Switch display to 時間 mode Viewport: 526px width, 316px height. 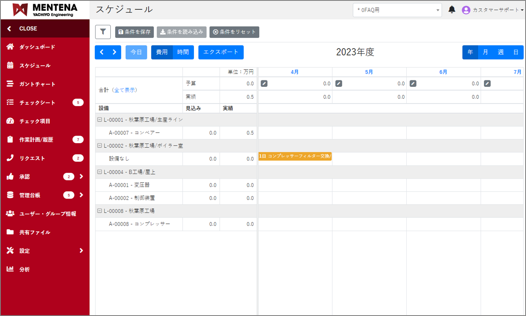[183, 52]
